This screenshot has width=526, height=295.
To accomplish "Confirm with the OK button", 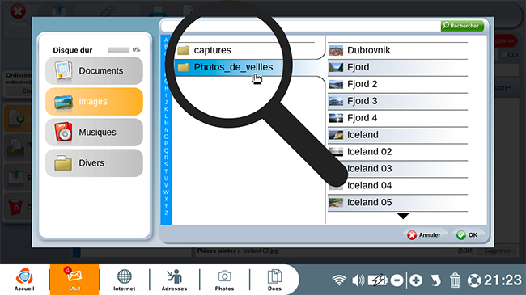I will tap(467, 235).
